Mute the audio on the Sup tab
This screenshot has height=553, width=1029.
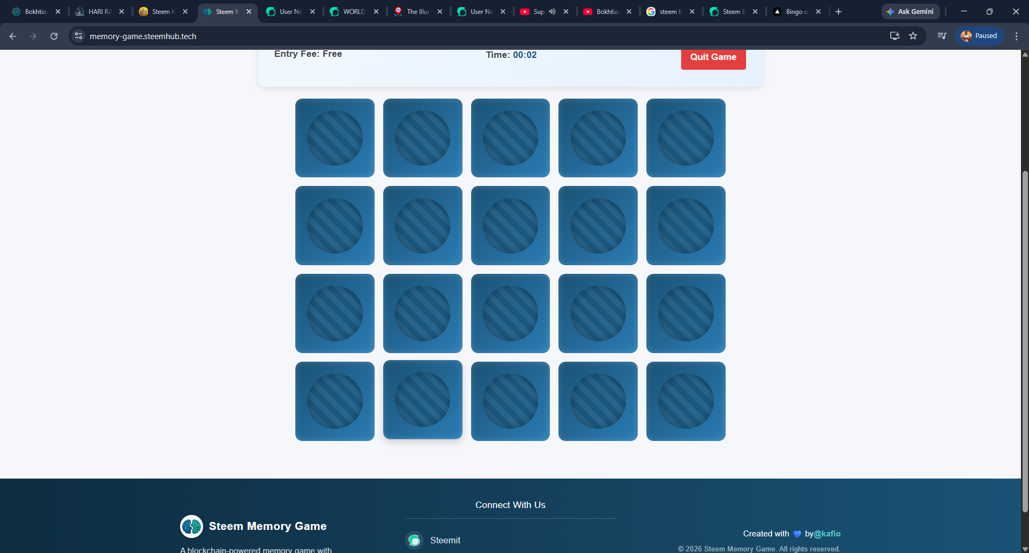point(553,11)
